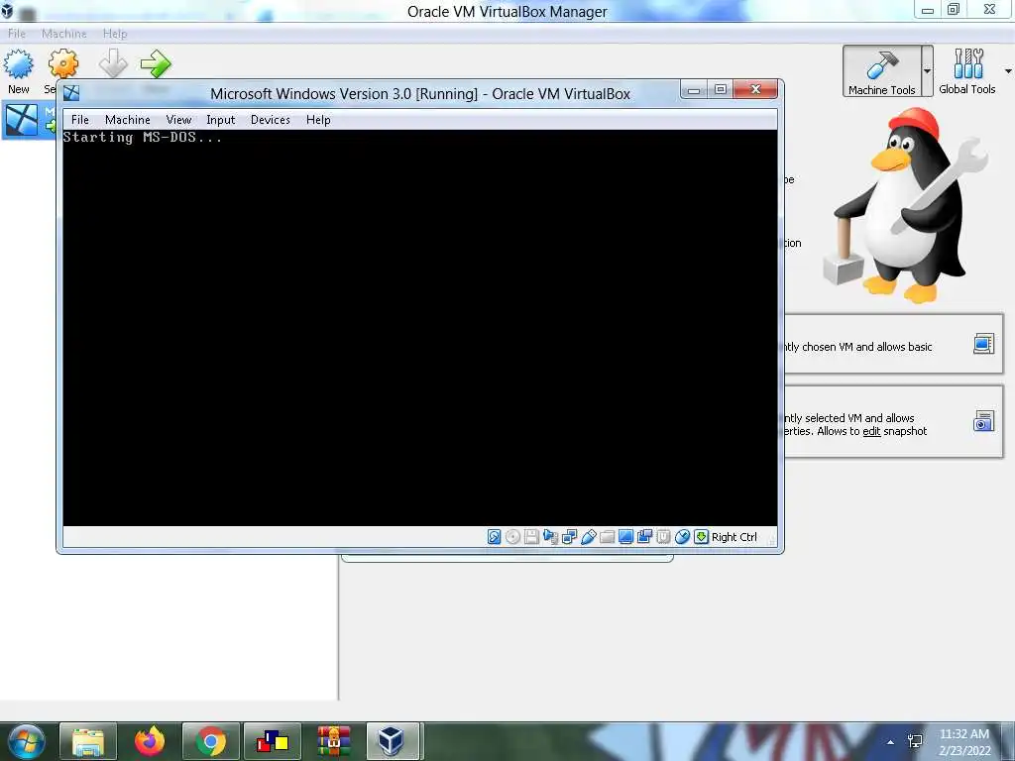The width and height of the screenshot is (1015, 761).
Task: Click the floppy disk status bar icon
Action: pyautogui.click(x=531, y=536)
